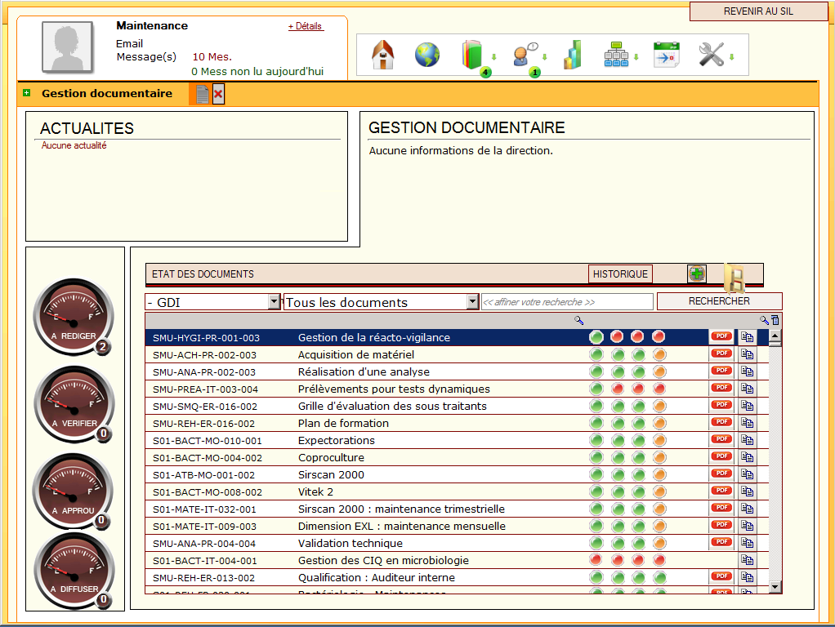Viewport: 835px width, 627px height.
Task: Open the home page icon
Action: 382,56
